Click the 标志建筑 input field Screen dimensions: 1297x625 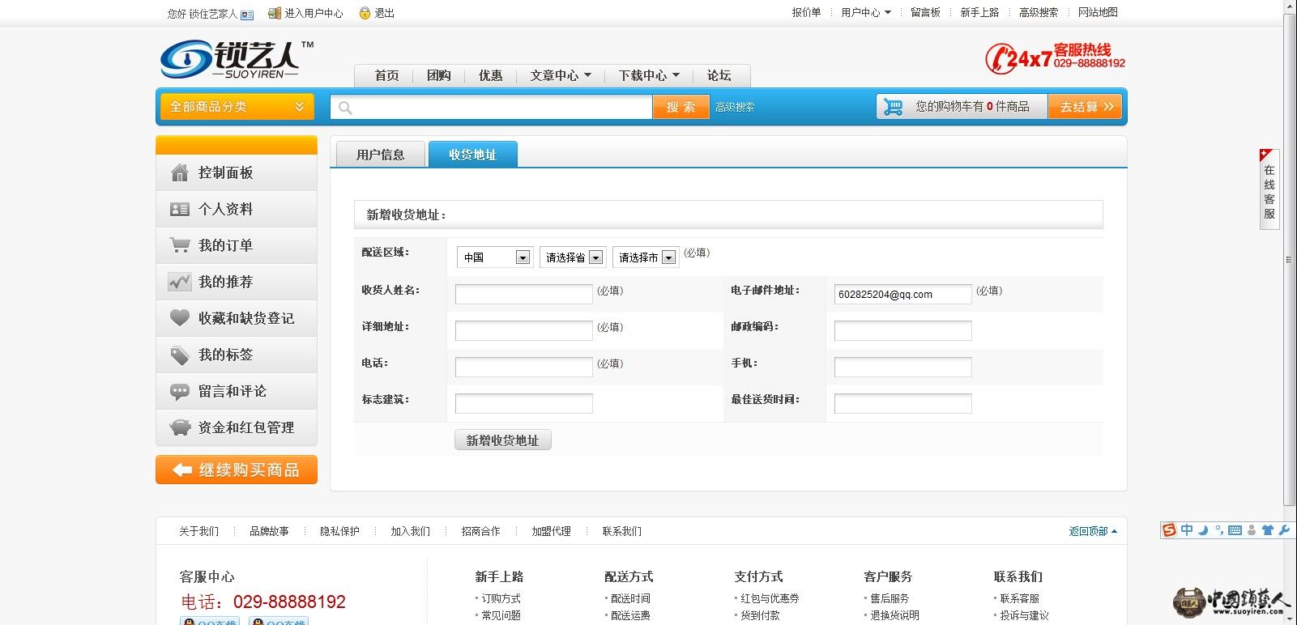coord(524,403)
